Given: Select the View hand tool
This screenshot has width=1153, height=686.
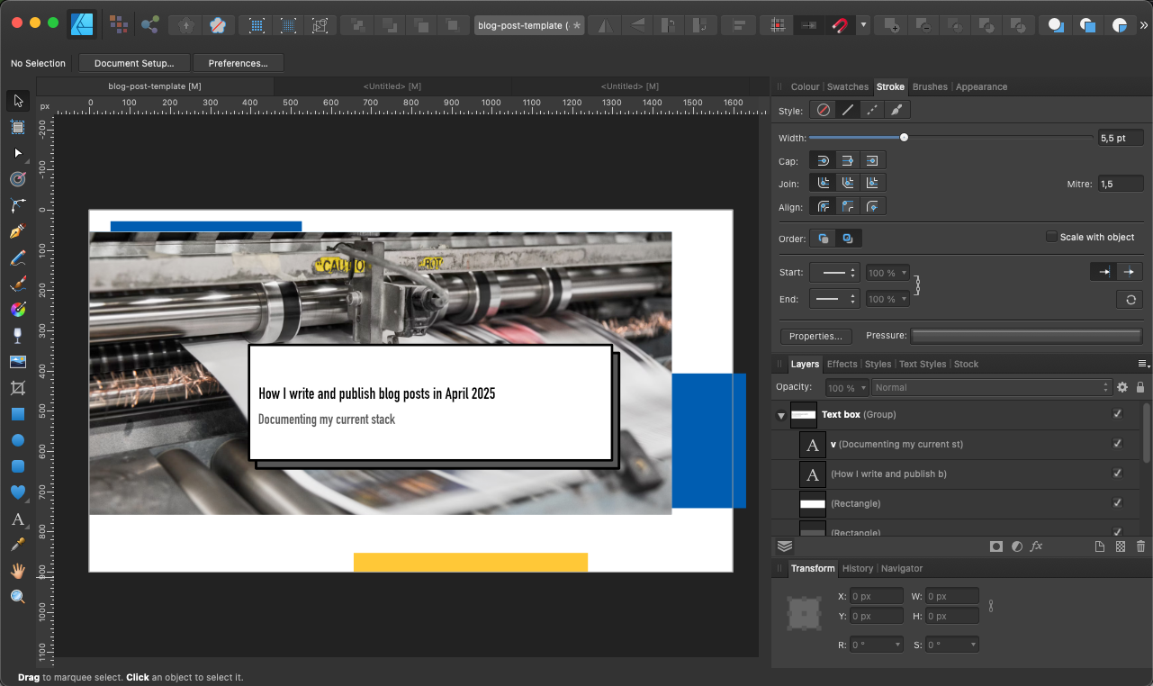Looking at the screenshot, I should pos(17,571).
